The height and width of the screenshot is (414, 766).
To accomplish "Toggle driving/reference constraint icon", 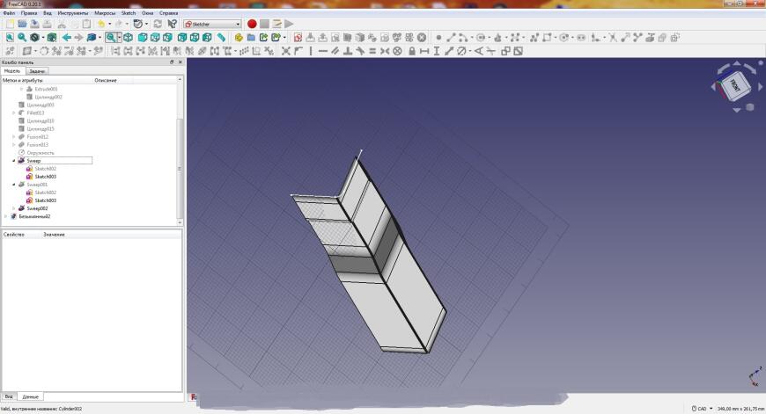I will [505, 51].
